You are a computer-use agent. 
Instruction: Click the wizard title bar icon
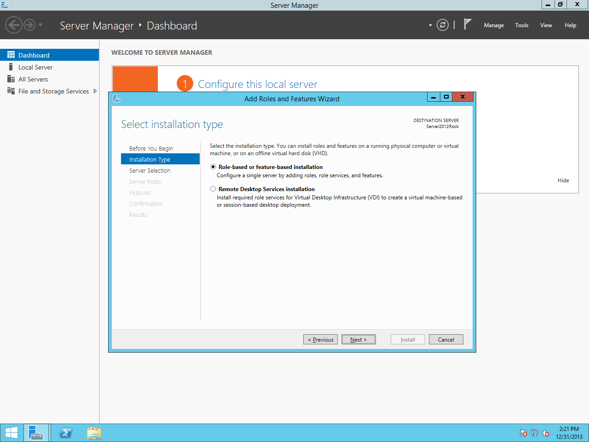[116, 99]
